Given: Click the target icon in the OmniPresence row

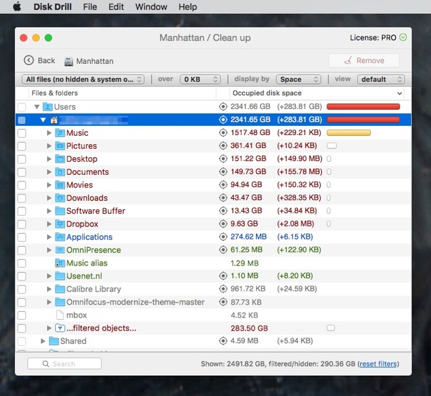Looking at the screenshot, I should tap(223, 250).
